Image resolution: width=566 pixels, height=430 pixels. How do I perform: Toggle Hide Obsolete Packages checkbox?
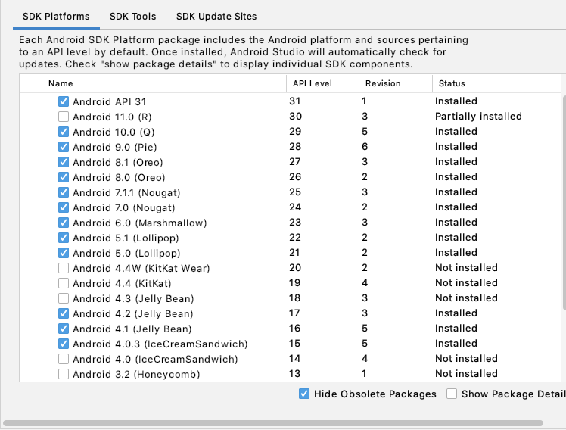[x=304, y=394]
